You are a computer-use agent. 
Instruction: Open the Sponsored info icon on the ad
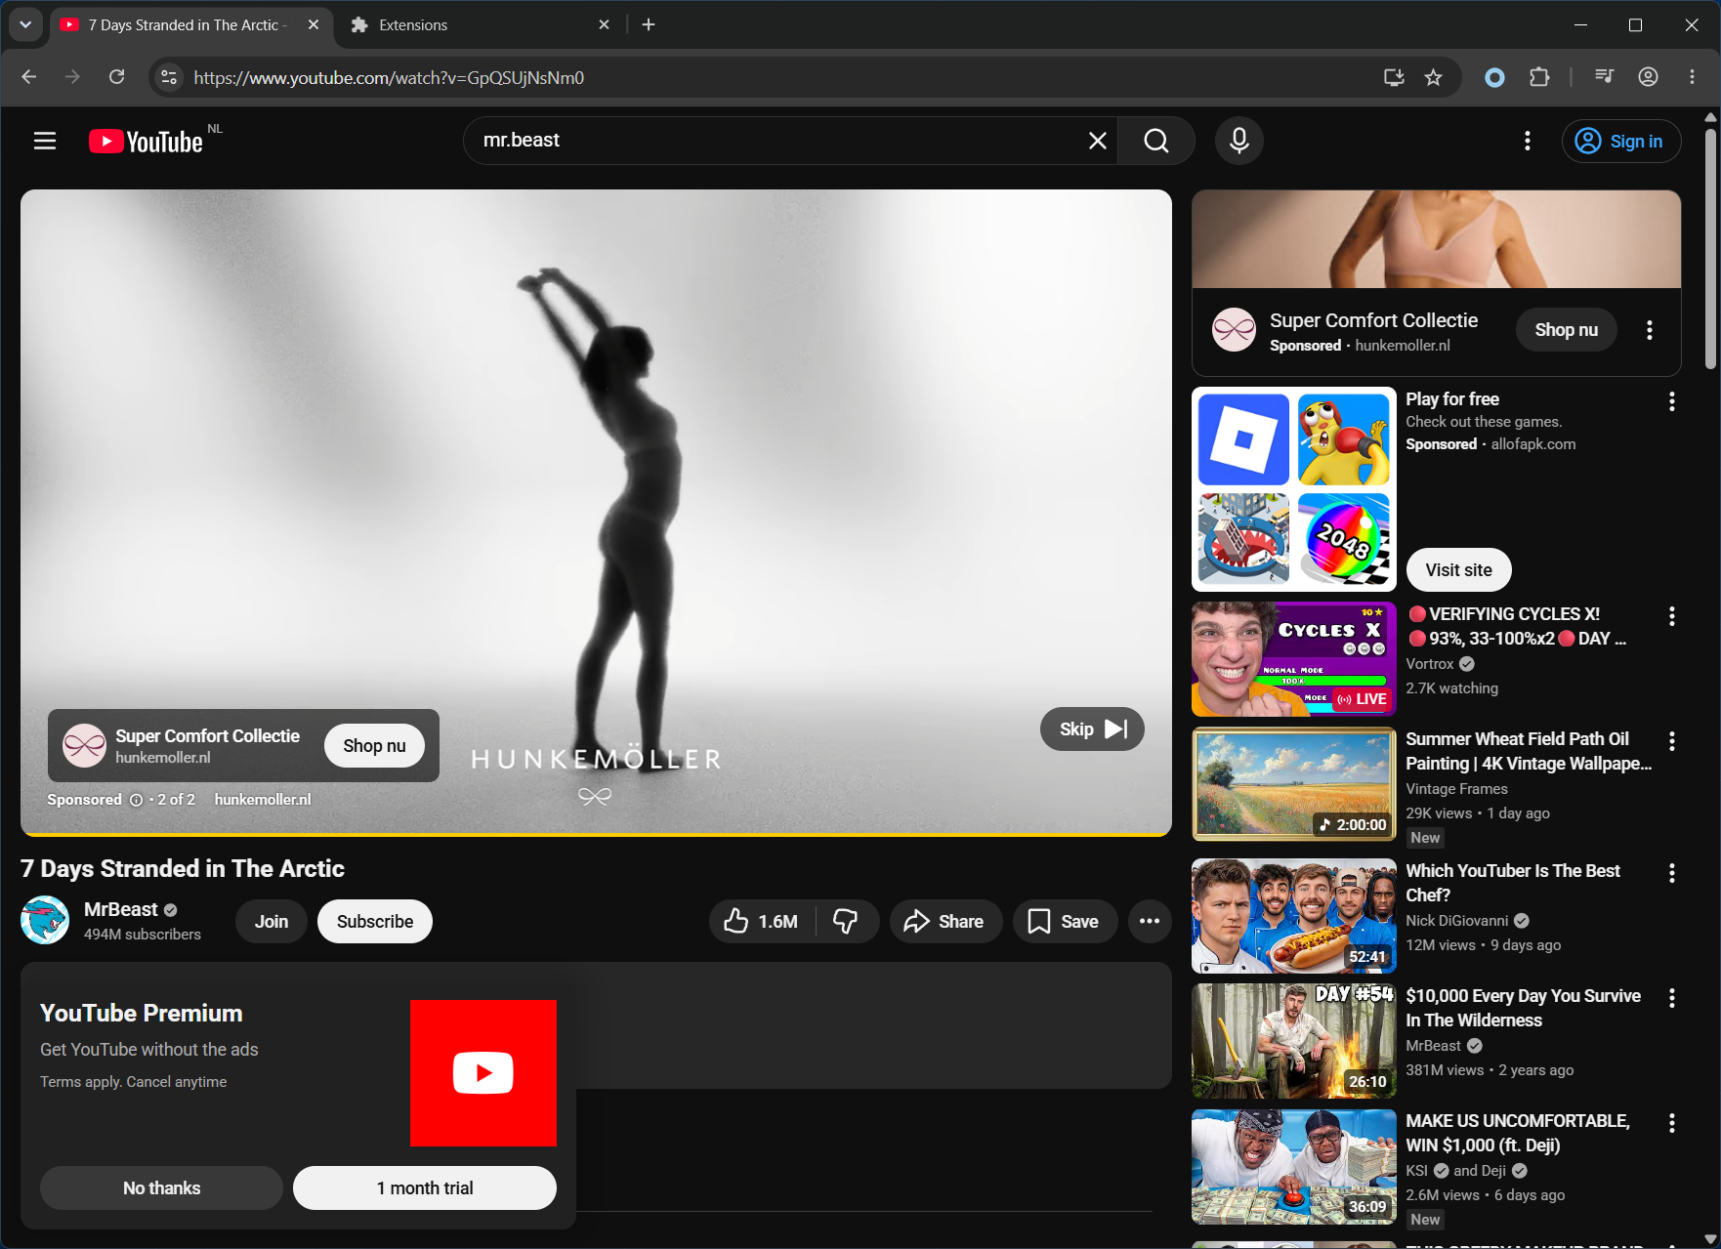[137, 800]
